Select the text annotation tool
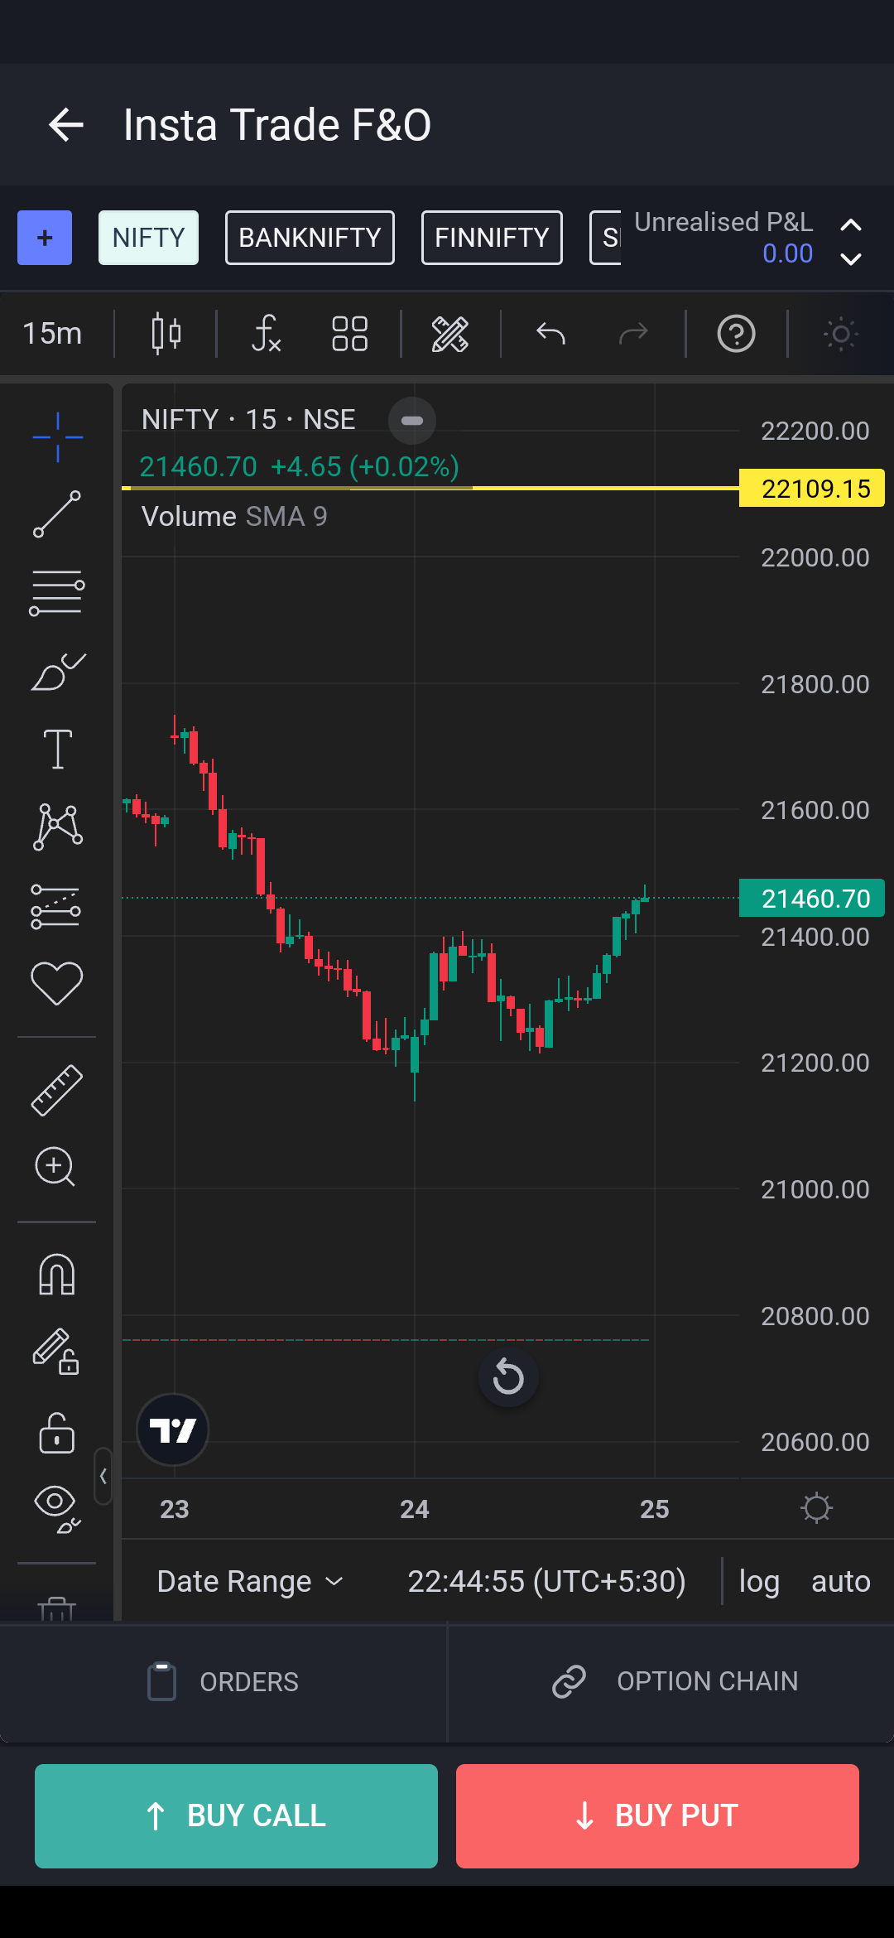Screen dimensions: 894x1938 click(x=57, y=750)
